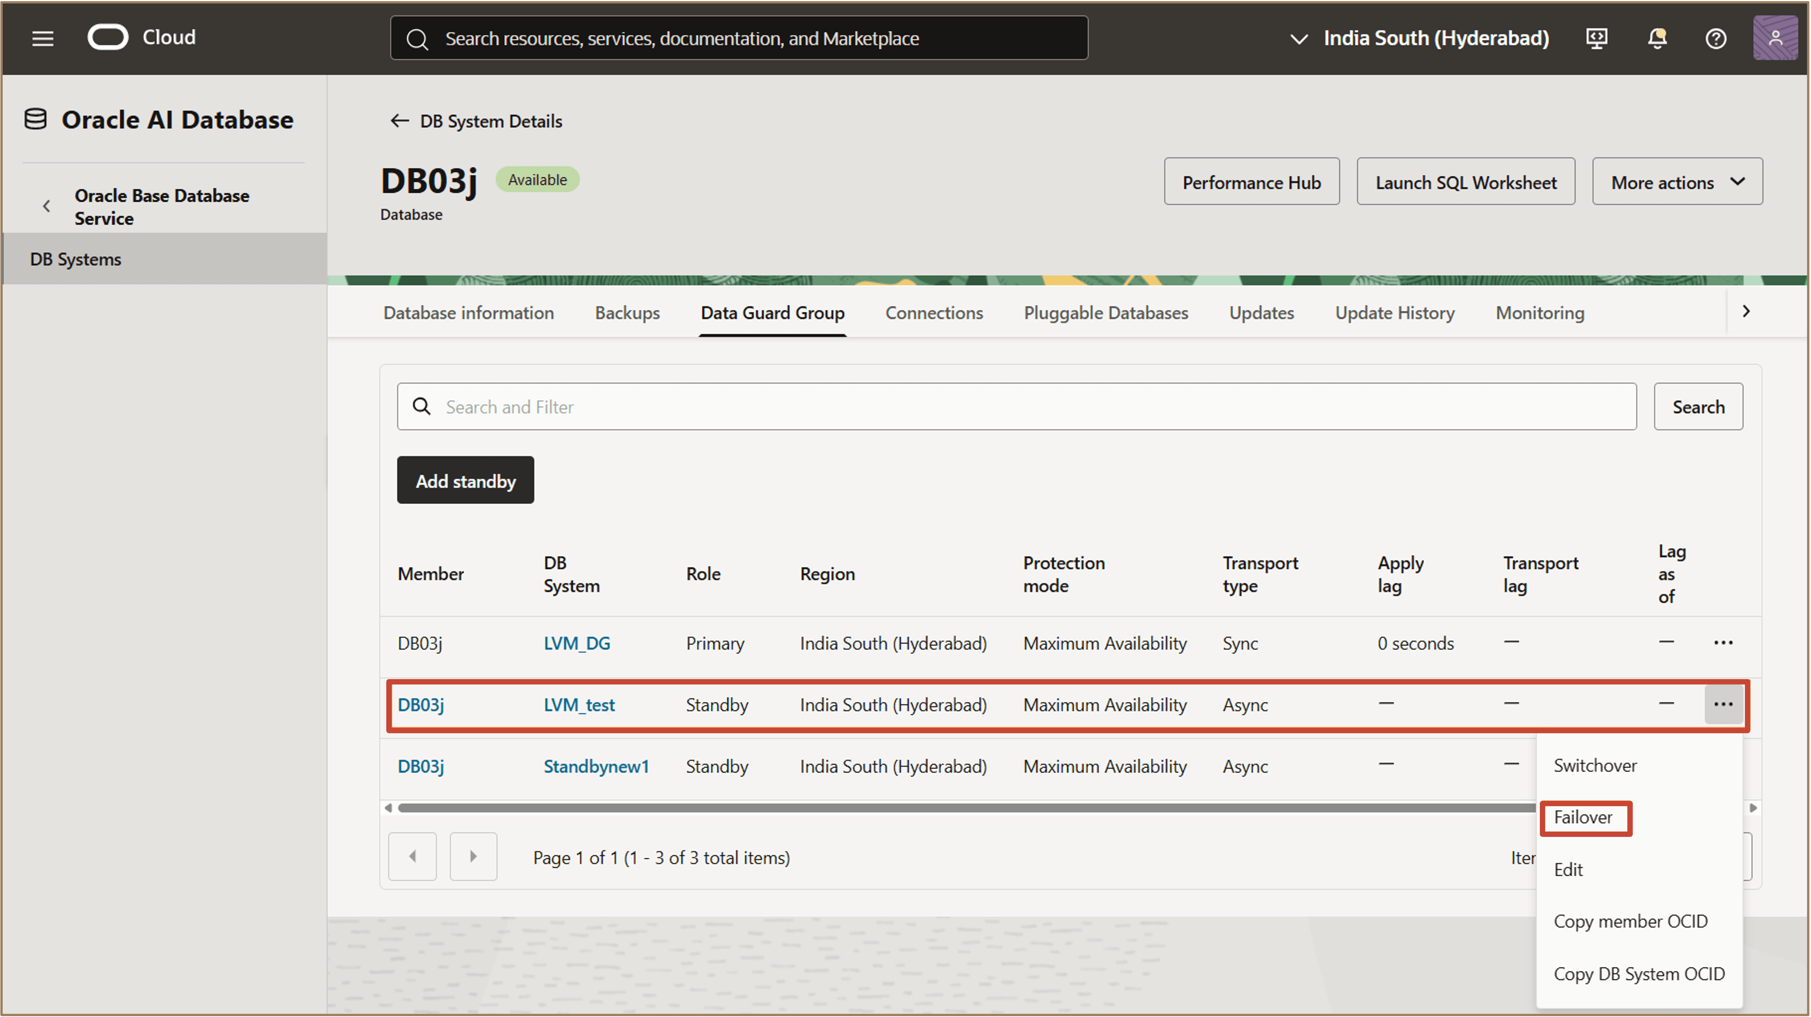Choose Switchover in the actions menu
1811x1017 pixels.
point(1594,766)
